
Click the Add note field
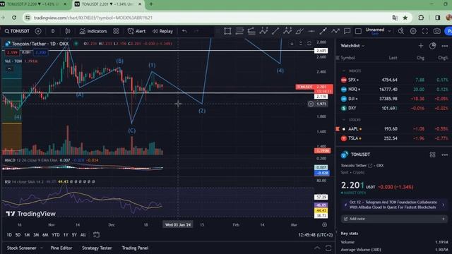[394, 219]
